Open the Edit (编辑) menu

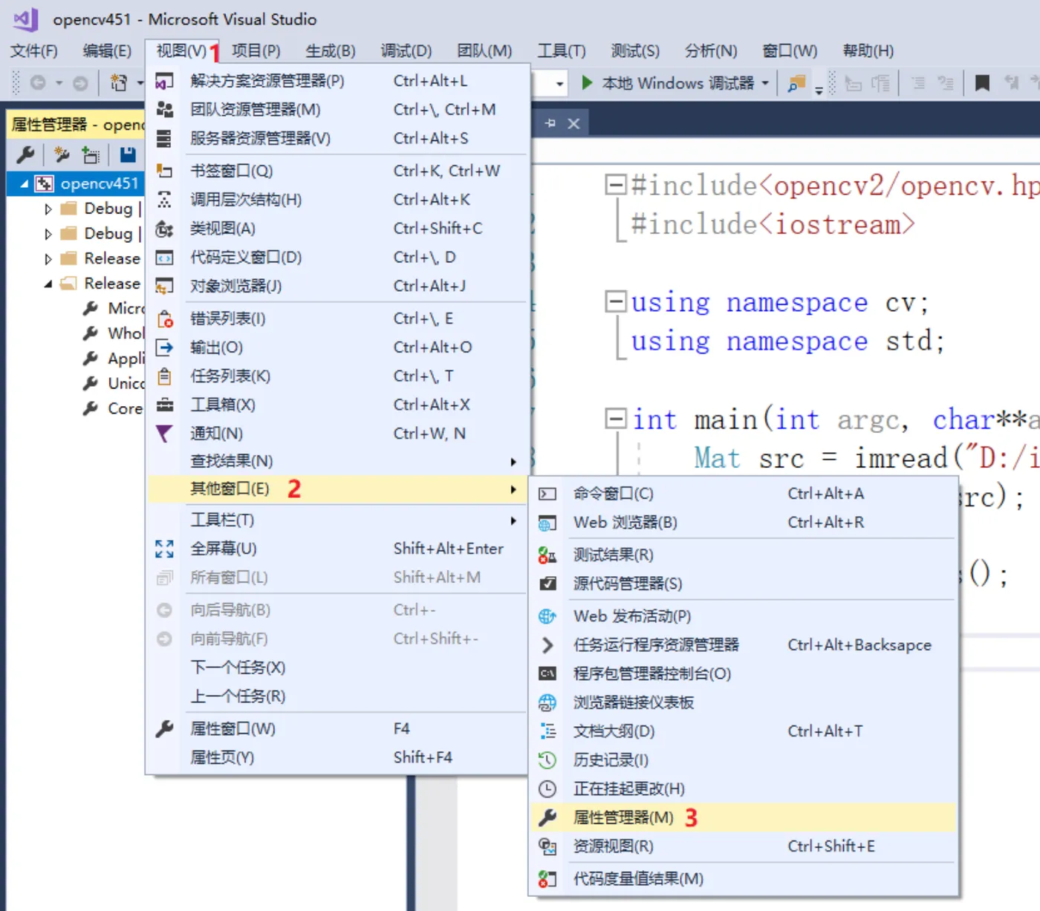pyautogui.click(x=108, y=50)
